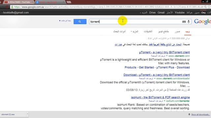The height and width of the screenshot is (118, 211).
Task: Select بحث search in the black Google bar
Action: pyautogui.click(x=203, y=12)
